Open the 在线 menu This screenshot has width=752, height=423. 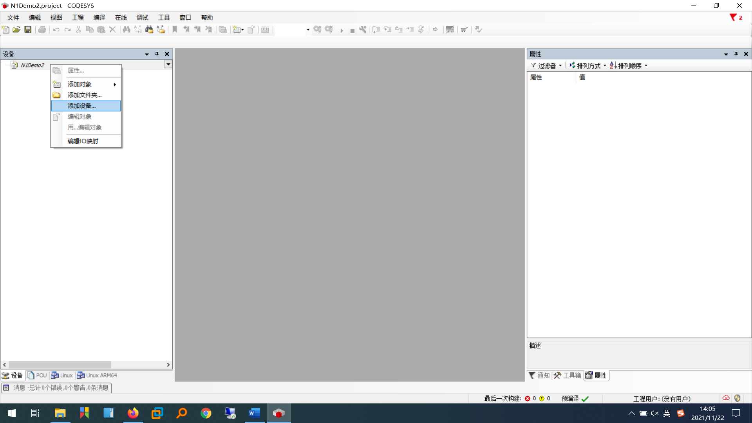click(120, 17)
